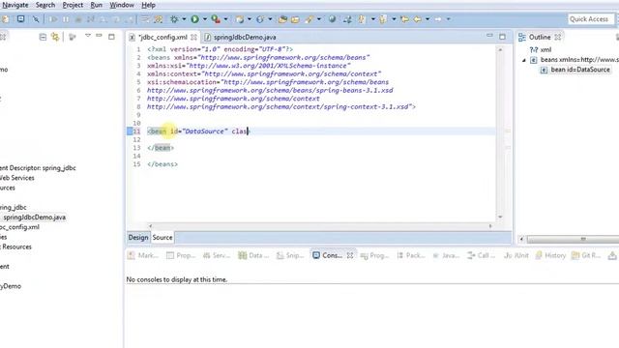Maximize the editor area button

(502, 37)
